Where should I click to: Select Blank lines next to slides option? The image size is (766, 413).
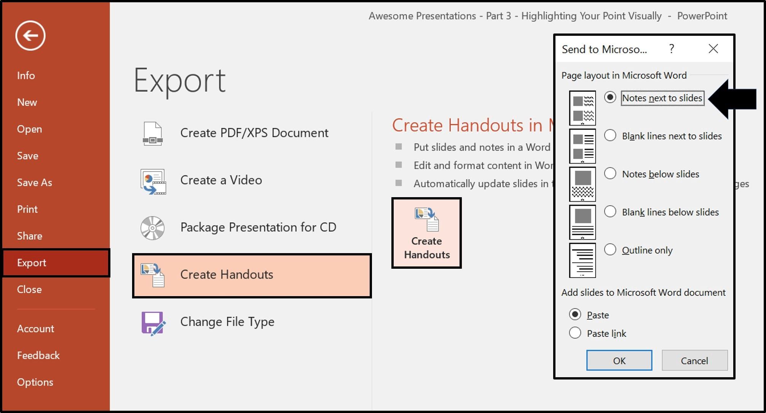[x=610, y=136]
